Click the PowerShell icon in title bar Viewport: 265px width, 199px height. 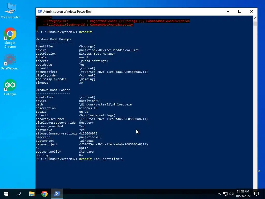pyautogui.click(x=40, y=11)
